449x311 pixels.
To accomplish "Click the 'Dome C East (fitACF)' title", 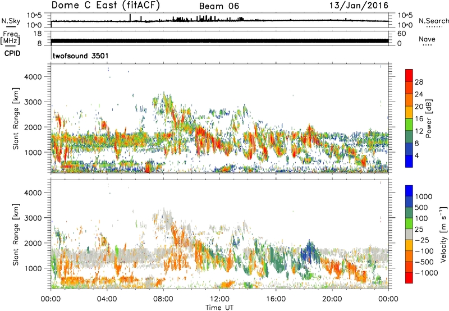I will [x=106, y=6].
